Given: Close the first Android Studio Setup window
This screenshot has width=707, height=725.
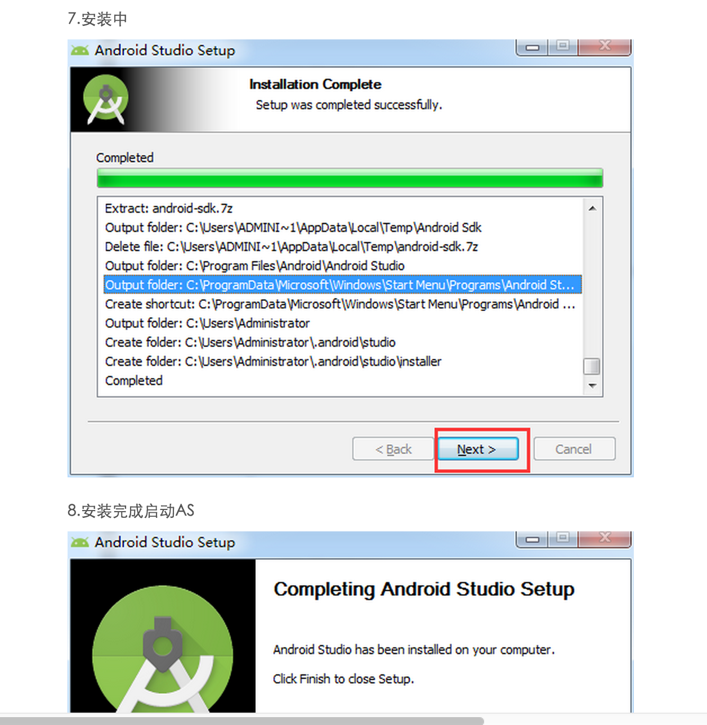Looking at the screenshot, I should 605,47.
